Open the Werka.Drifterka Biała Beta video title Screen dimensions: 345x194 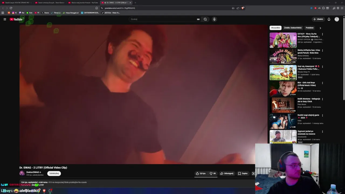coord(309,51)
